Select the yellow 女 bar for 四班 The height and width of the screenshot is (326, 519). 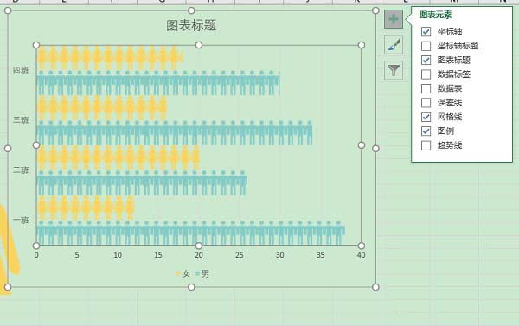point(110,58)
